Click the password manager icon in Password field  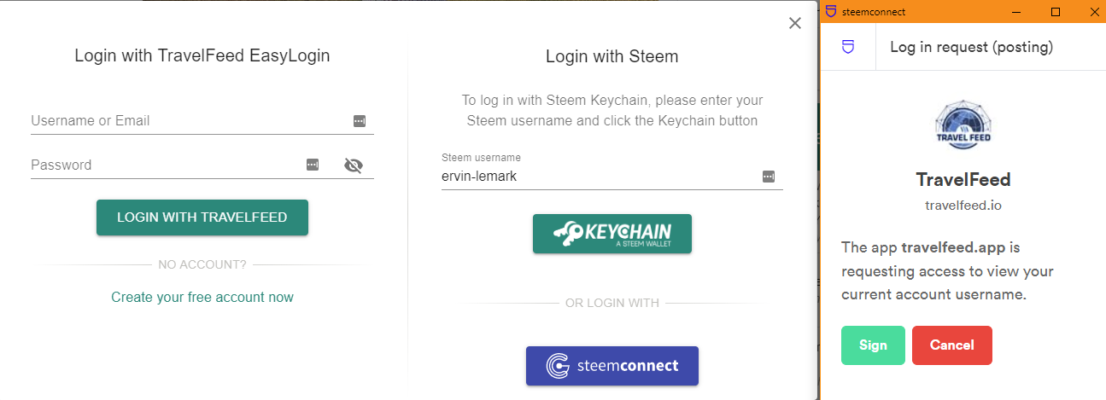[313, 165]
